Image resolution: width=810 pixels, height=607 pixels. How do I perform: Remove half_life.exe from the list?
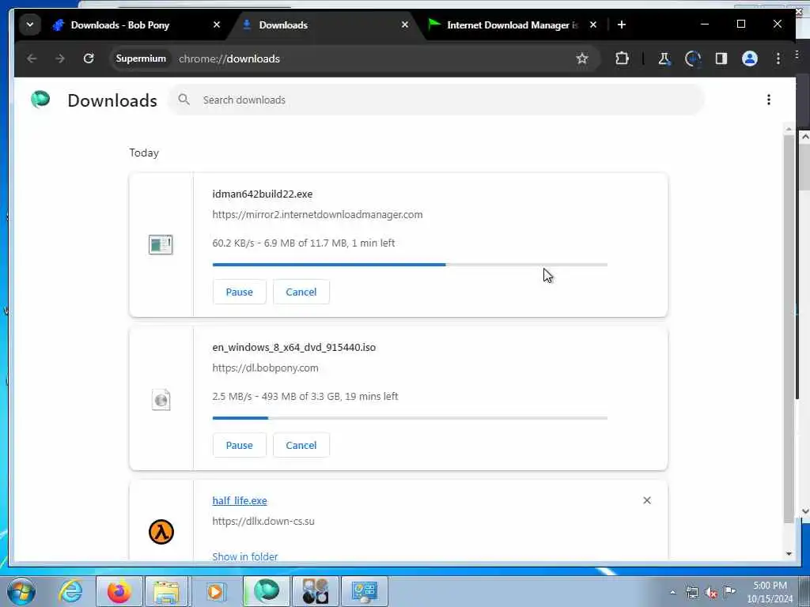(647, 500)
